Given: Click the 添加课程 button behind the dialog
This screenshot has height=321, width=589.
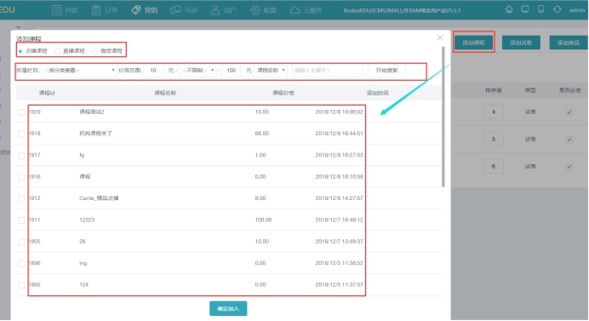Looking at the screenshot, I should (x=473, y=43).
